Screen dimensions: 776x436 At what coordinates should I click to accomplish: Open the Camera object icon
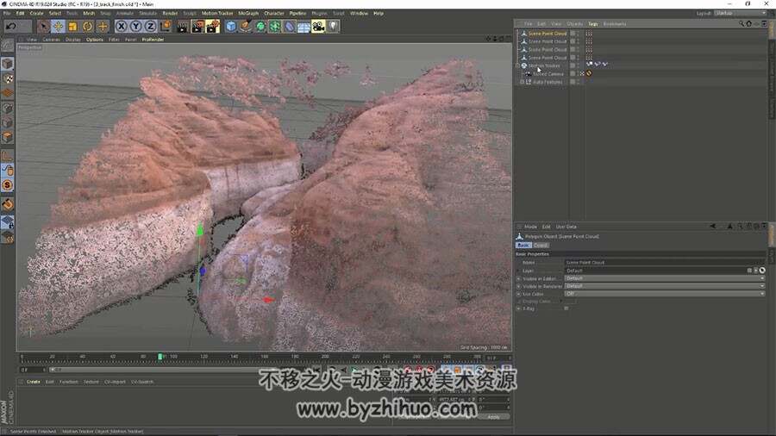point(318,26)
